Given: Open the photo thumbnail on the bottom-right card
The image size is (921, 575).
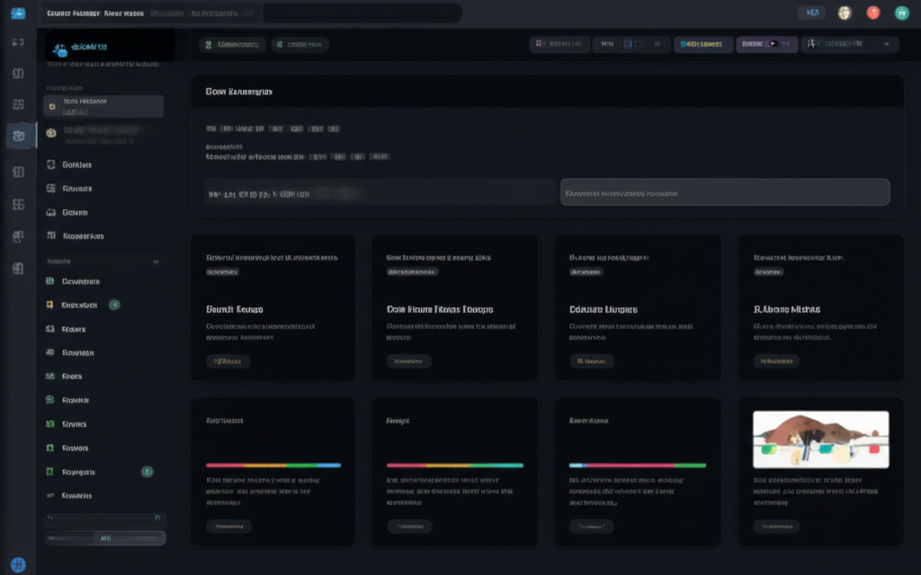Looking at the screenshot, I should pyautogui.click(x=819, y=438).
